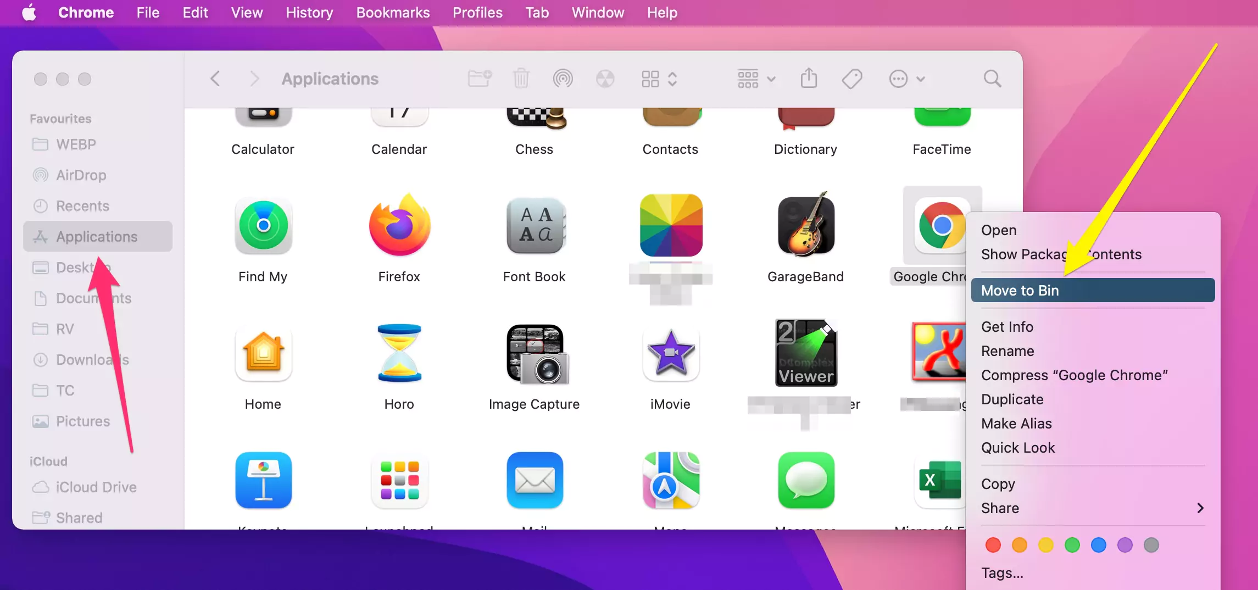Open the icon view switcher dropdown
Screen dimensions: 1258x590
point(659,79)
